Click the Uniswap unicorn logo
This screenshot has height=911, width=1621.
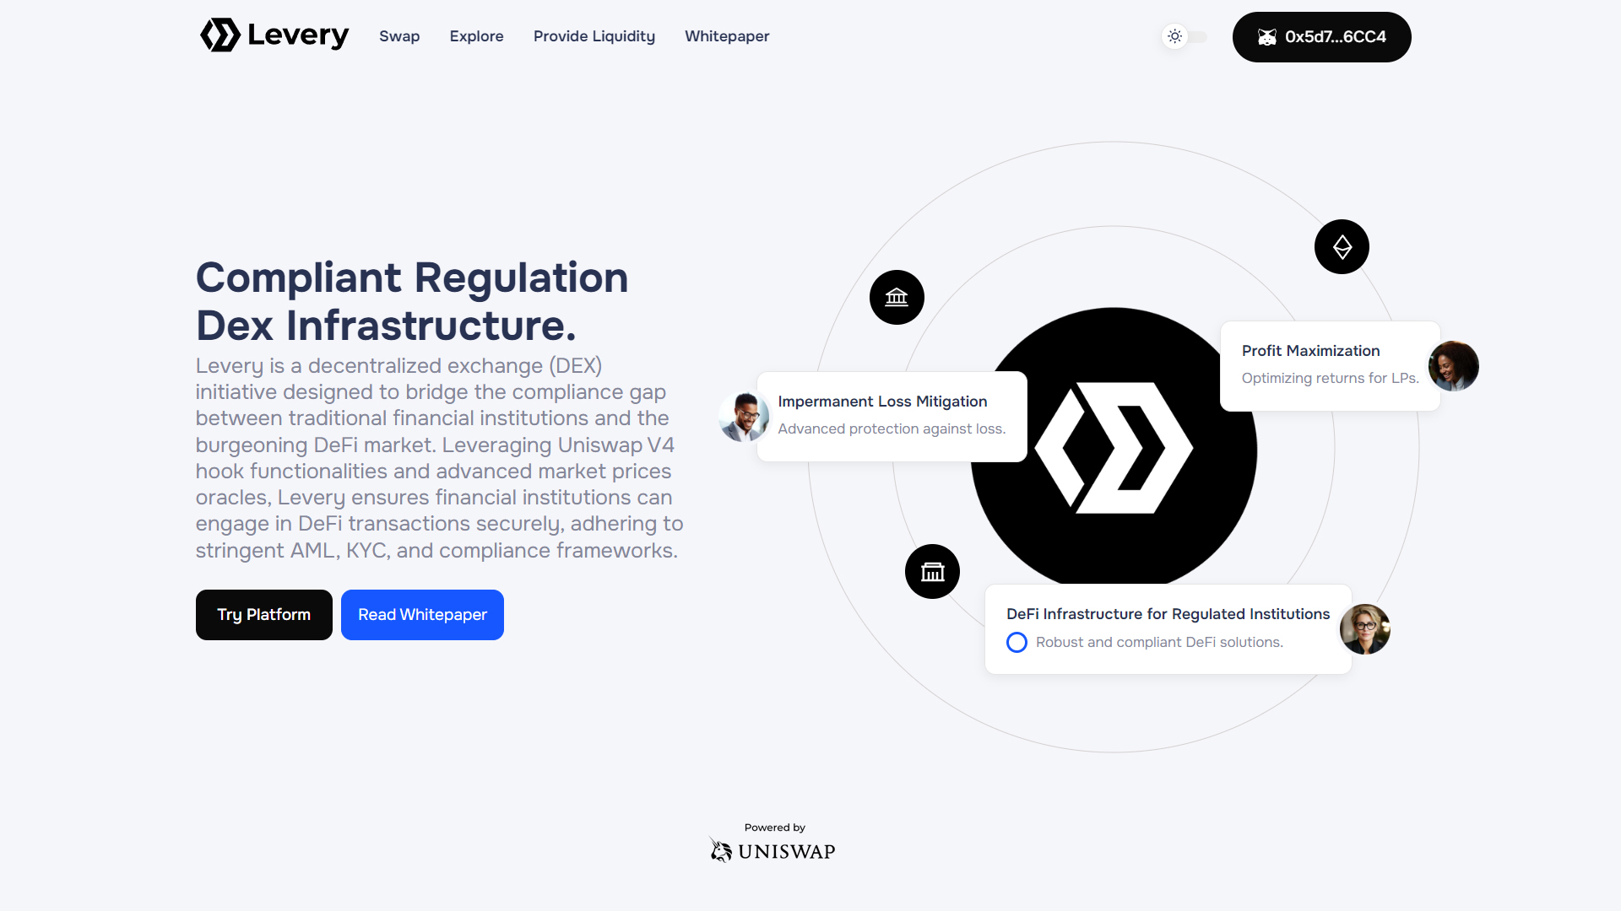click(721, 850)
